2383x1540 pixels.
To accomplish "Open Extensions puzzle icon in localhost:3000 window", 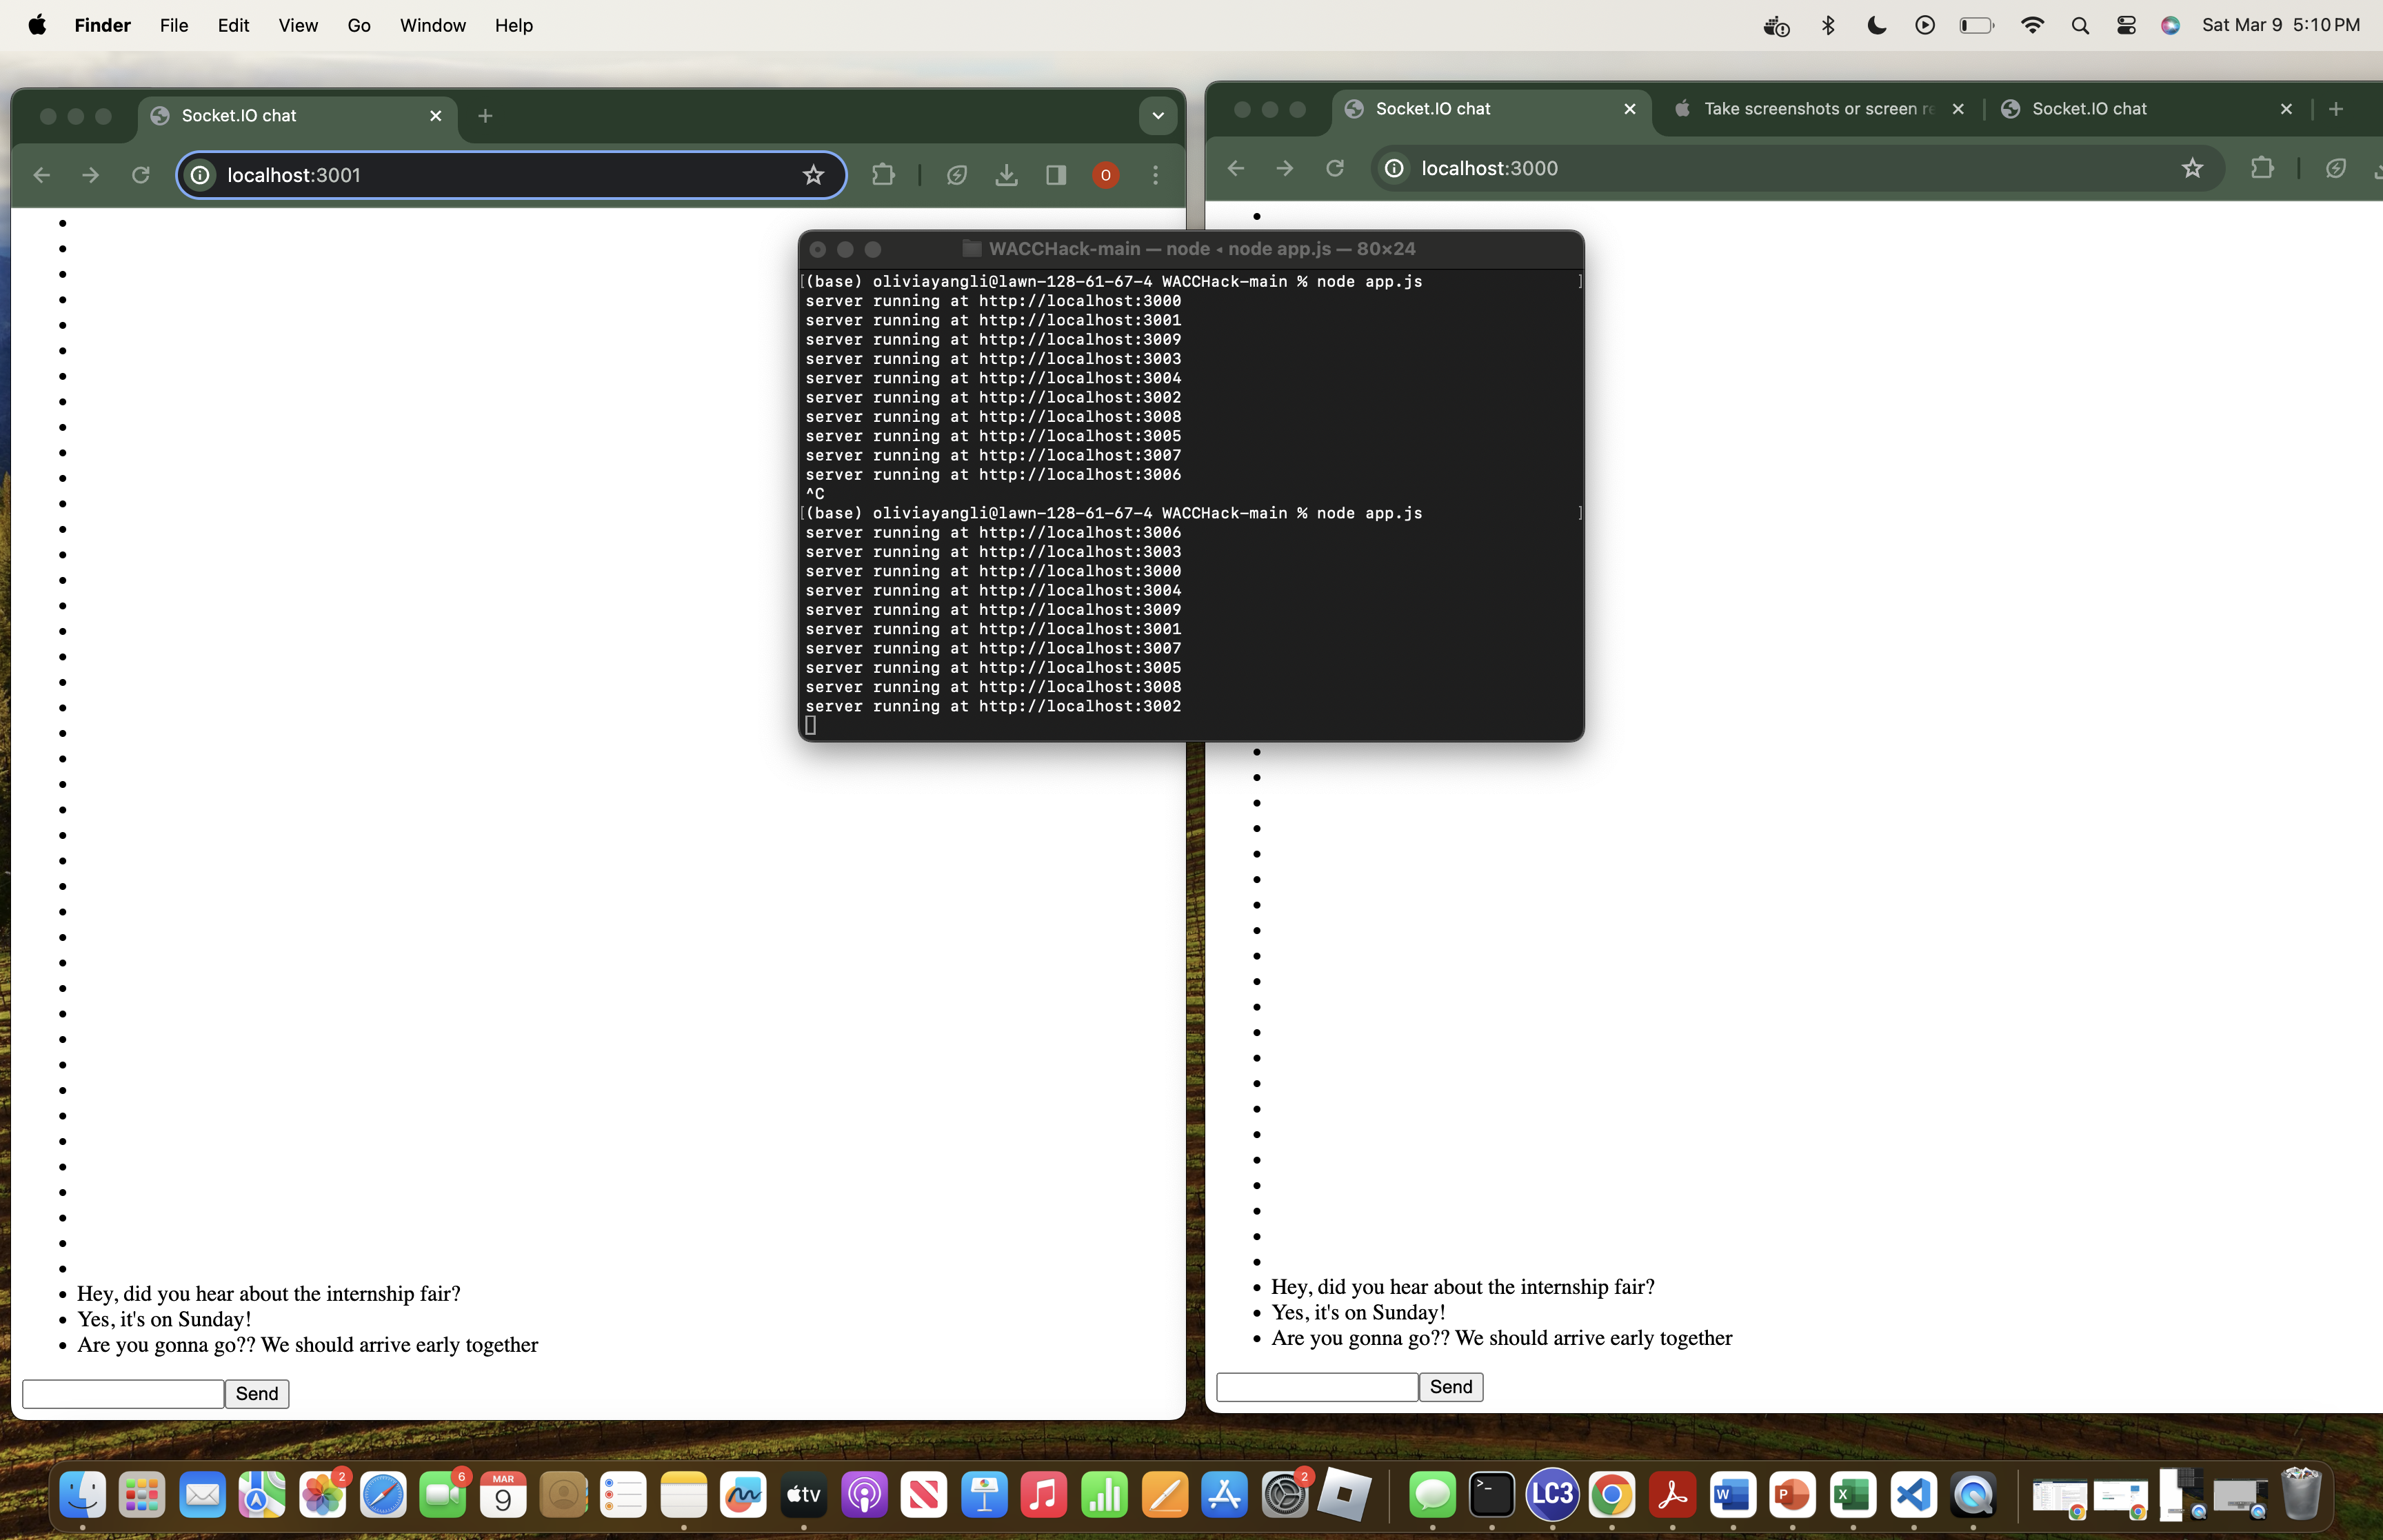I will [x=2262, y=168].
